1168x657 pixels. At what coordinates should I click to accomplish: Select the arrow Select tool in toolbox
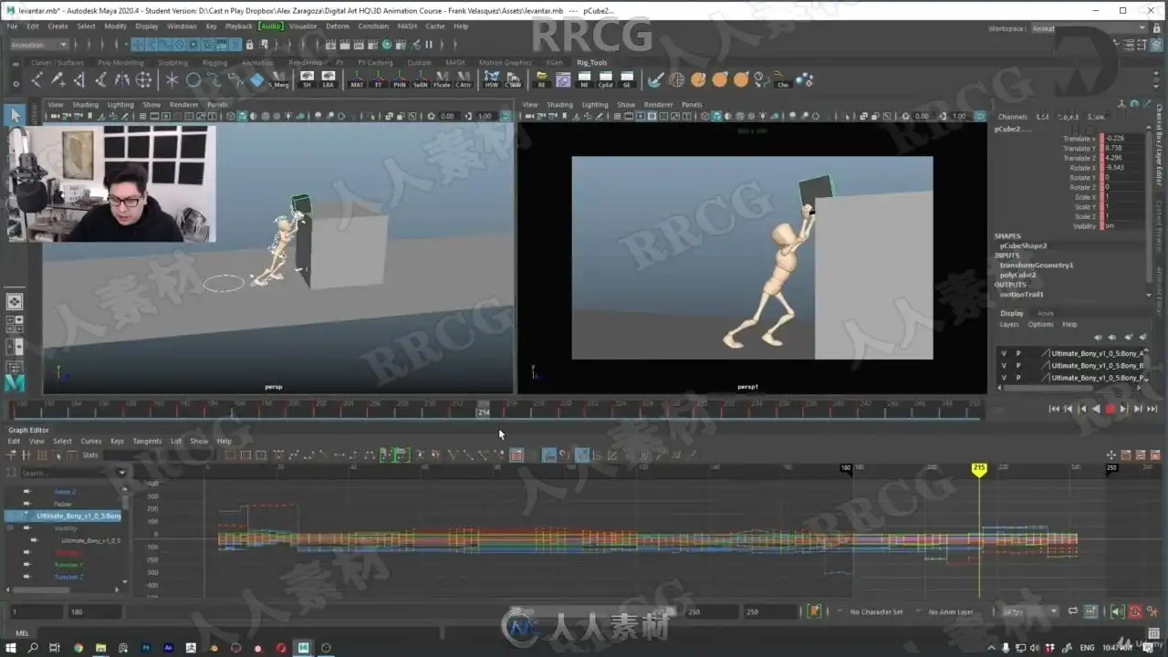pos(15,115)
